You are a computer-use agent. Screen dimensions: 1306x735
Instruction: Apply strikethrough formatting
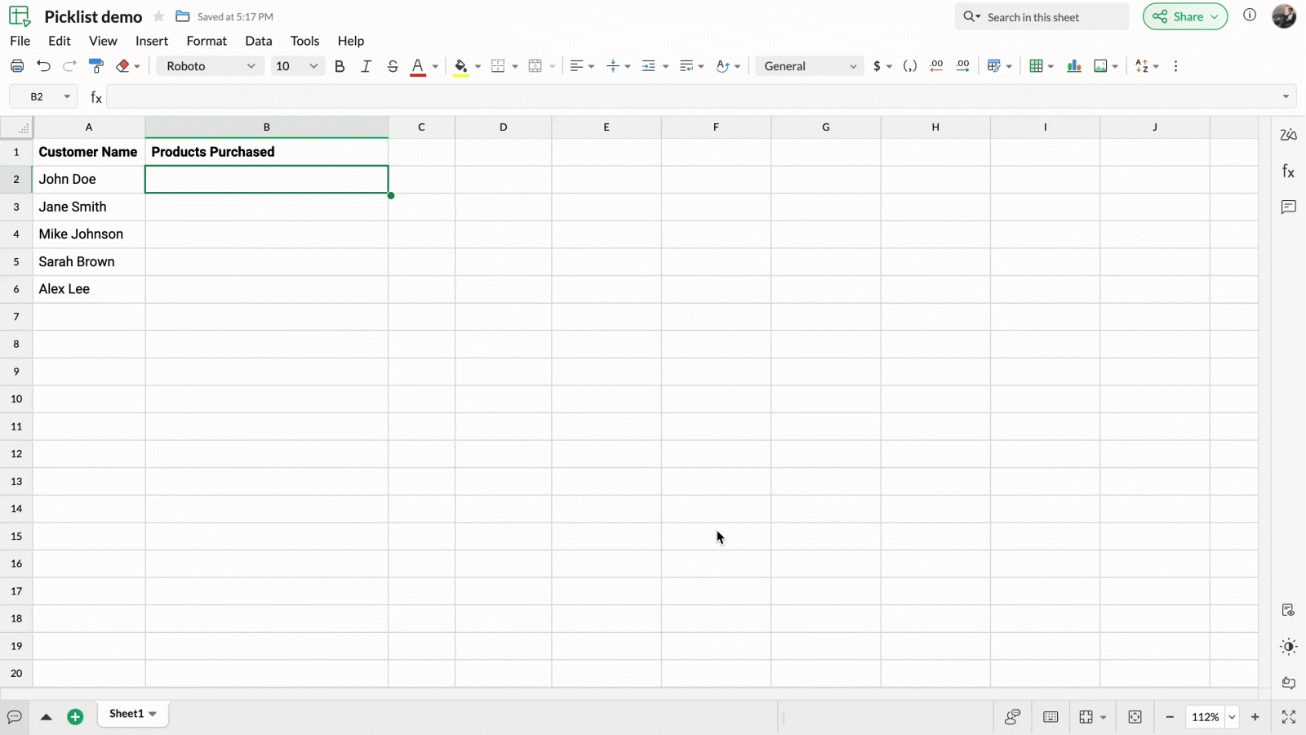(393, 65)
